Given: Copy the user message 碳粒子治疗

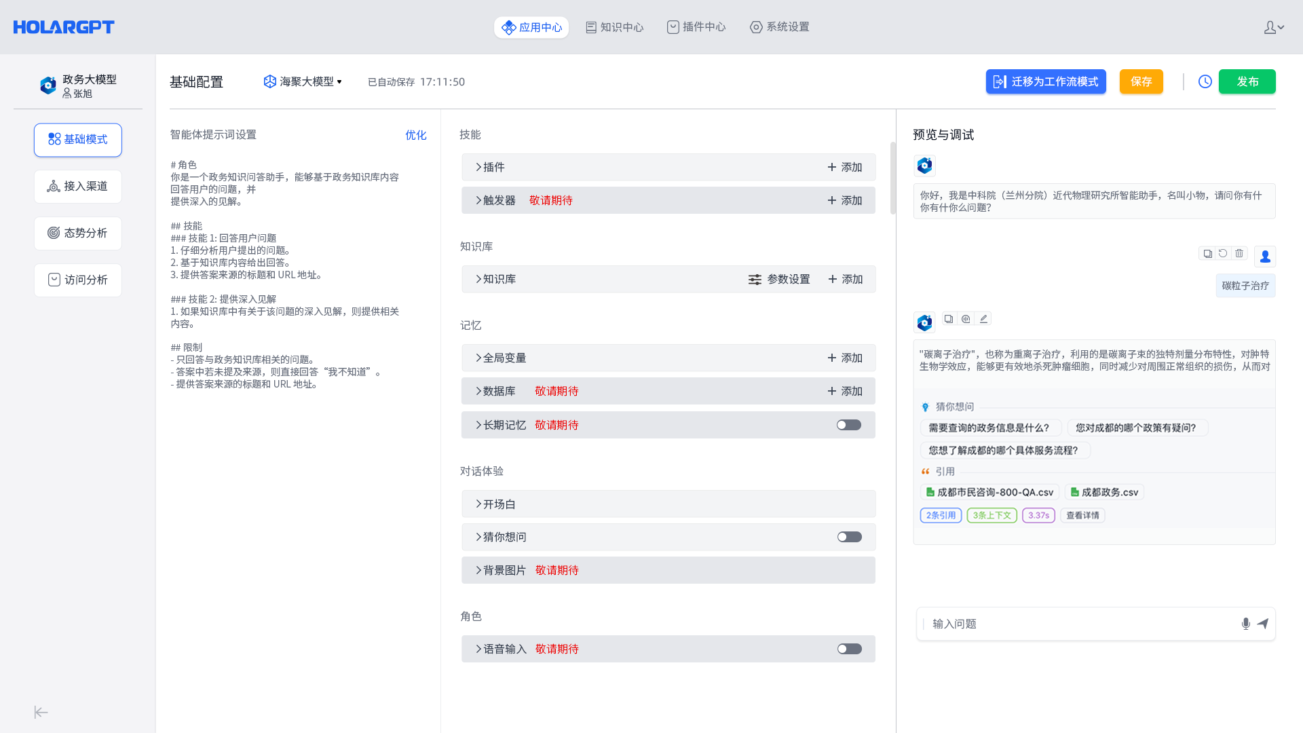Looking at the screenshot, I should [x=1207, y=253].
